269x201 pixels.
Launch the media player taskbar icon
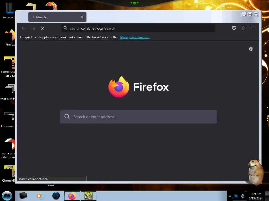point(39,196)
